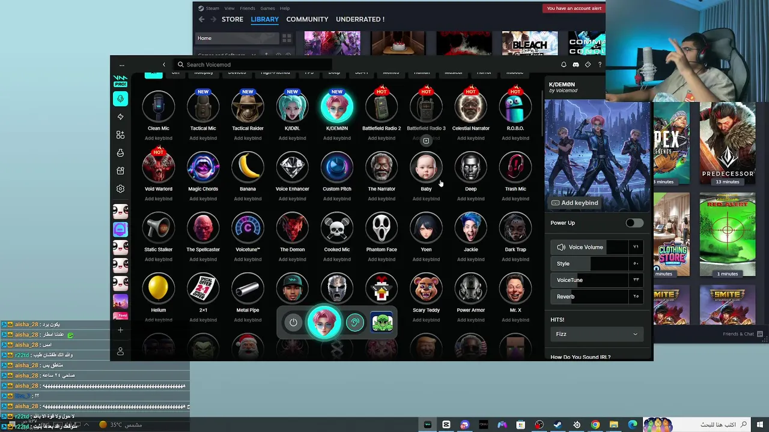Screen dimensions: 769x432
Task: Open Steam's Community tab
Action: pos(307,19)
